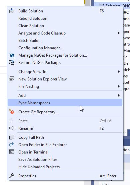Select the Solution node in Solution Explorer

(112, 5)
